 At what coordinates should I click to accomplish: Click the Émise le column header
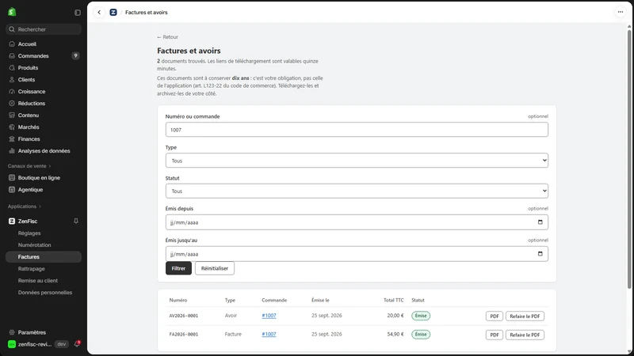click(321, 301)
